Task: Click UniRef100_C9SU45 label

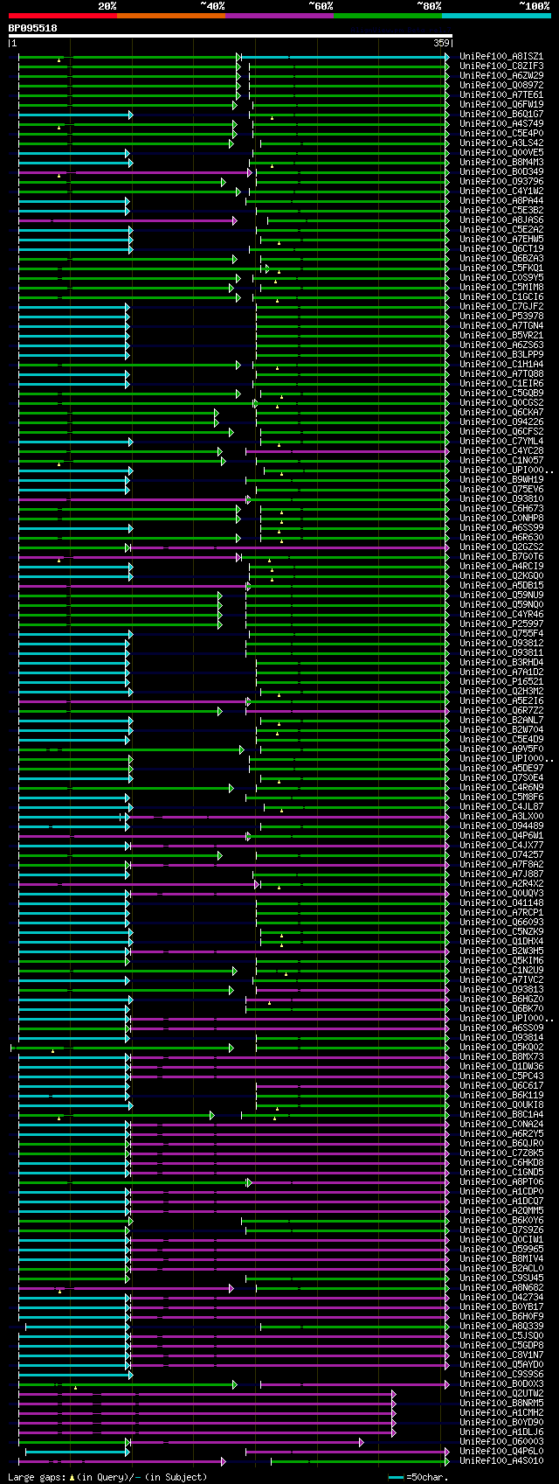Action: pyautogui.click(x=501, y=1278)
